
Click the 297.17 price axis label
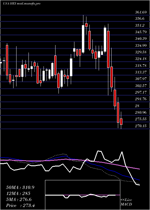[x=140, y=92]
